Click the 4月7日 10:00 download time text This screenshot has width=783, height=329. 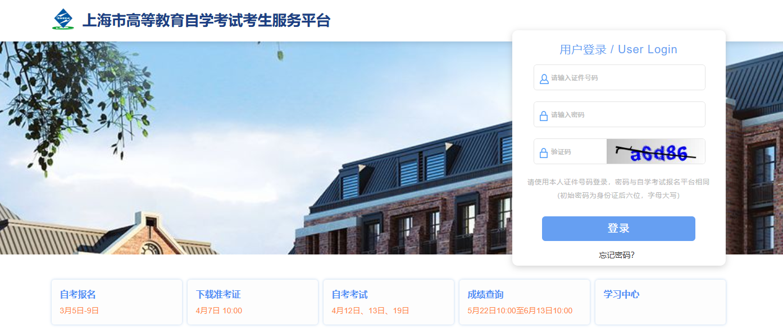(219, 311)
